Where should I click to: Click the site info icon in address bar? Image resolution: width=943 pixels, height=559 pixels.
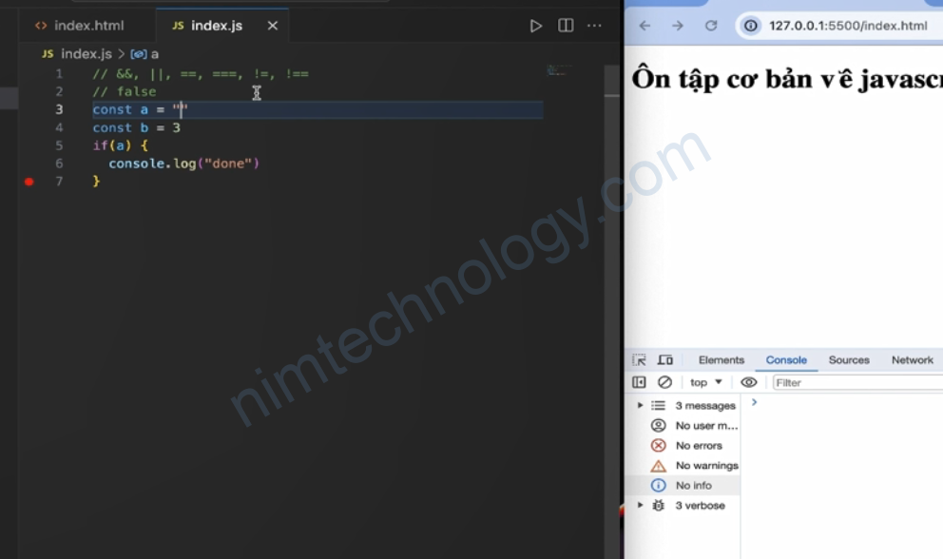click(x=752, y=26)
